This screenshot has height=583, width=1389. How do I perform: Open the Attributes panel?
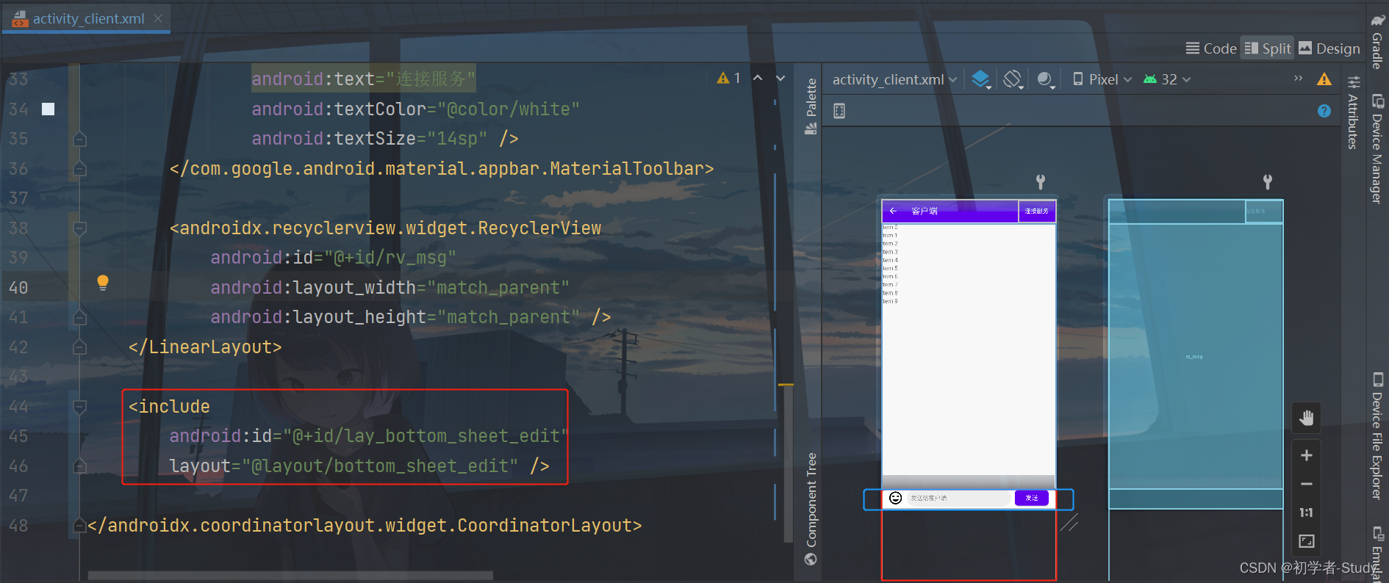(x=1353, y=112)
